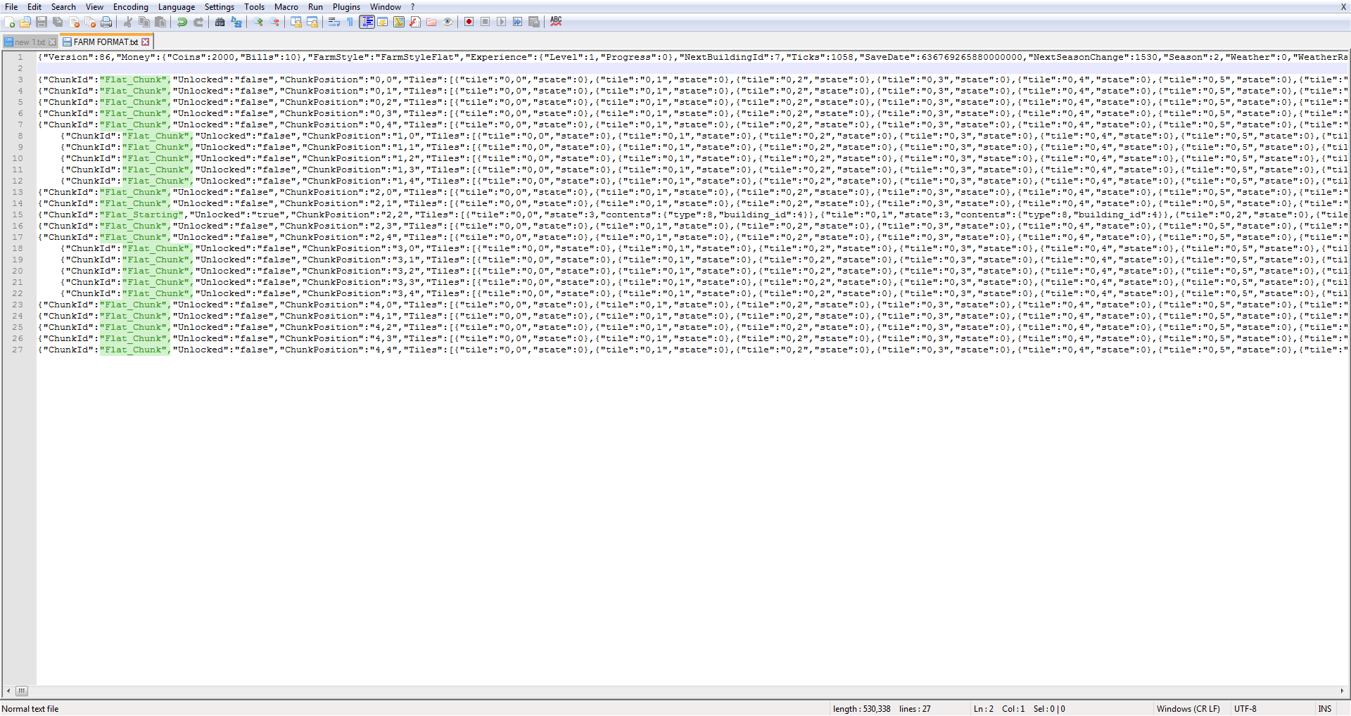This screenshot has height=716, width=1351.
Task: Click the Windows (CR LF) status bar field
Action: click(x=1188, y=709)
